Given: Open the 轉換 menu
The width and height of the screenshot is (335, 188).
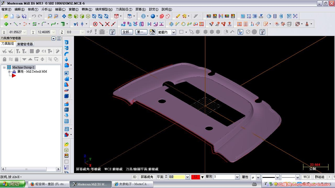Looking at the screenshot, I should pyautogui.click(x=87, y=9).
